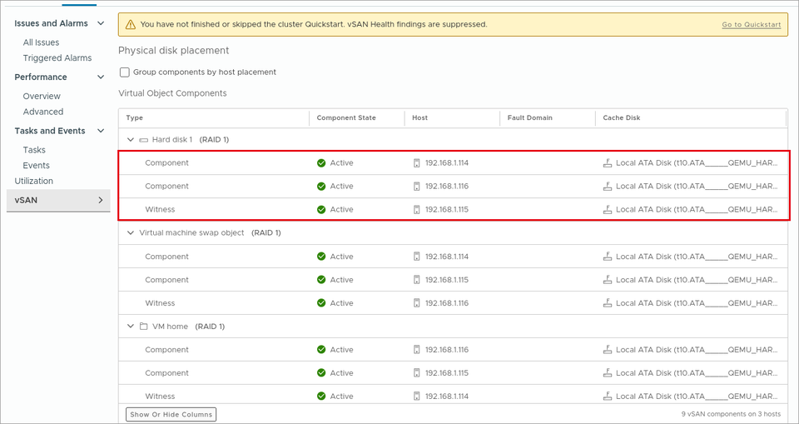Select the Witness cell under Hard disk 1
The image size is (799, 424).
[x=160, y=210]
